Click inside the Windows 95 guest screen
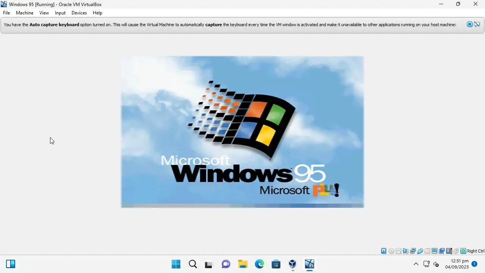The height and width of the screenshot is (273, 485). (242, 132)
